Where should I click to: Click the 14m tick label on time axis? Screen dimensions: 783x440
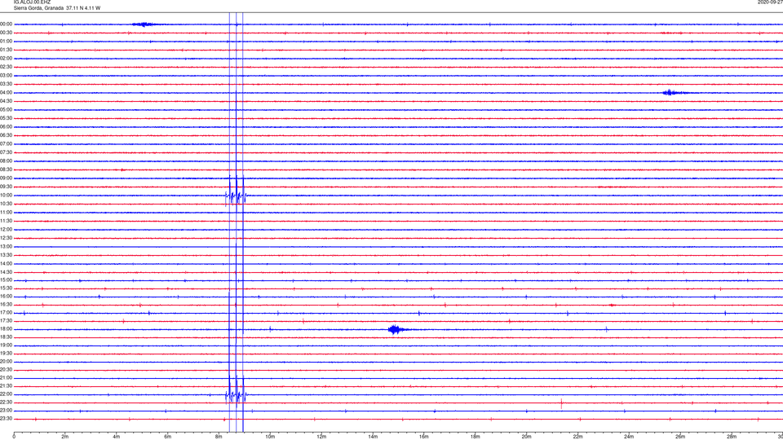(373, 437)
